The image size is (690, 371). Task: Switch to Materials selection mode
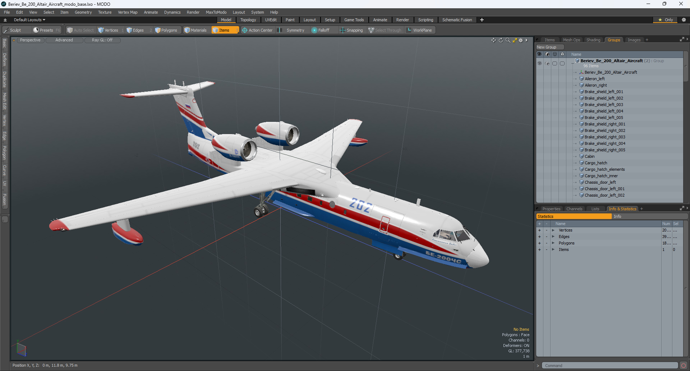195,30
